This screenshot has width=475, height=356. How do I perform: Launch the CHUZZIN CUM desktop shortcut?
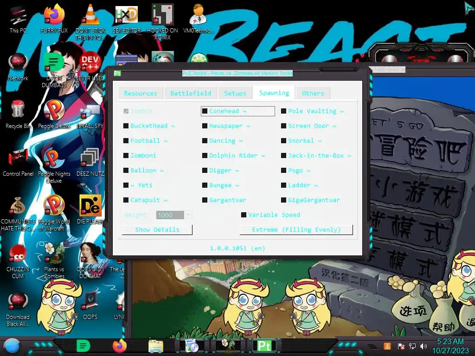[x=18, y=261]
